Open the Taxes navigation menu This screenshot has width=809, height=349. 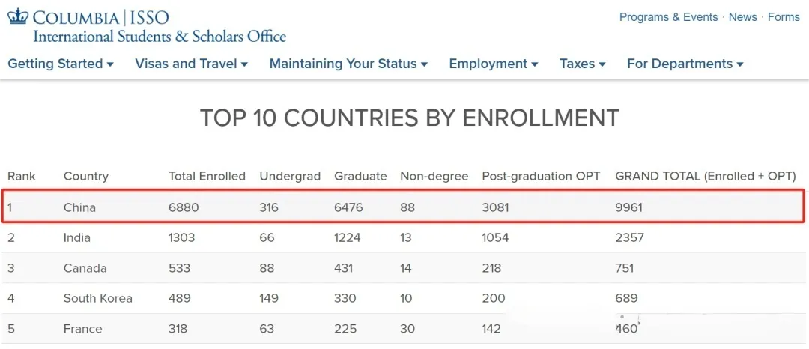coord(582,64)
